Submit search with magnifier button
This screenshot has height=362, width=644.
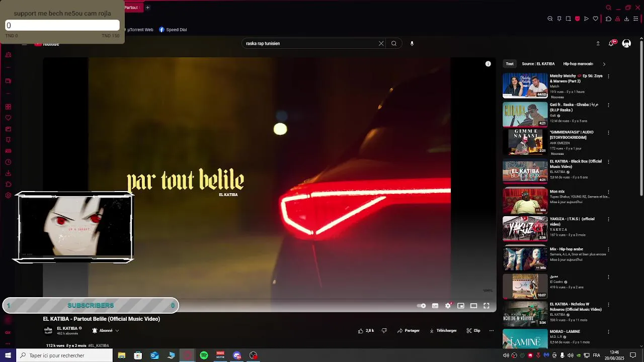tap(394, 43)
